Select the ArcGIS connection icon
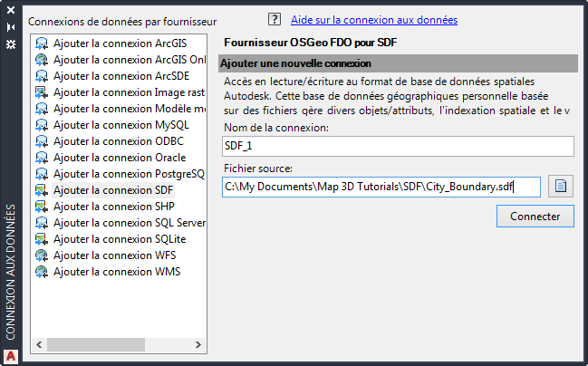The height and width of the screenshot is (366, 588). pos(42,43)
